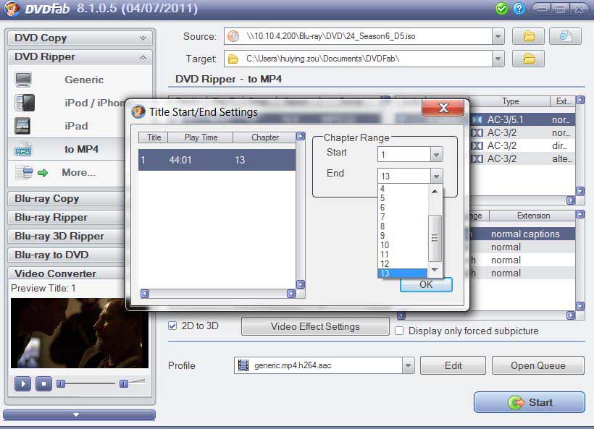The height and width of the screenshot is (429, 594).
Task: Open source disc image icon button
Action: point(565,36)
